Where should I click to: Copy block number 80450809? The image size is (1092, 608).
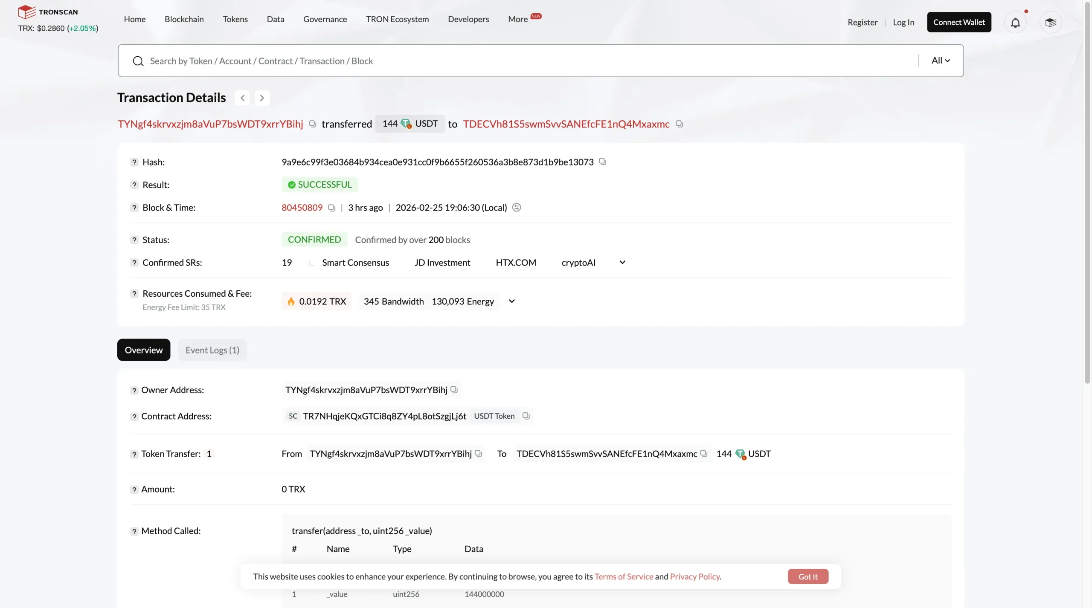[x=331, y=208]
